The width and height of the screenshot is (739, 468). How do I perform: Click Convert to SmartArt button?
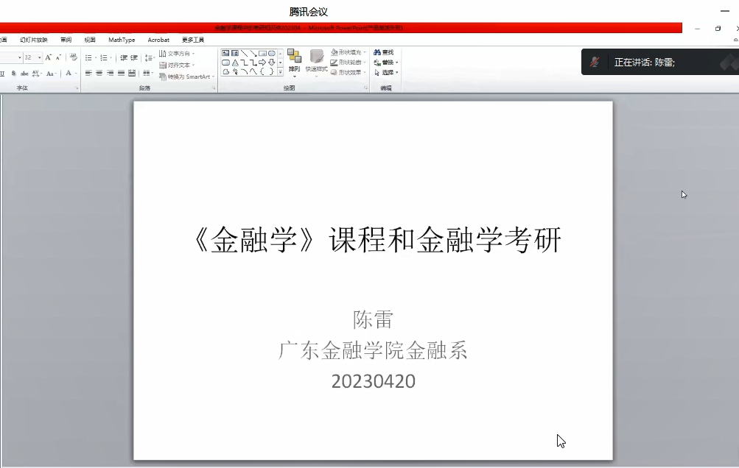click(x=186, y=77)
